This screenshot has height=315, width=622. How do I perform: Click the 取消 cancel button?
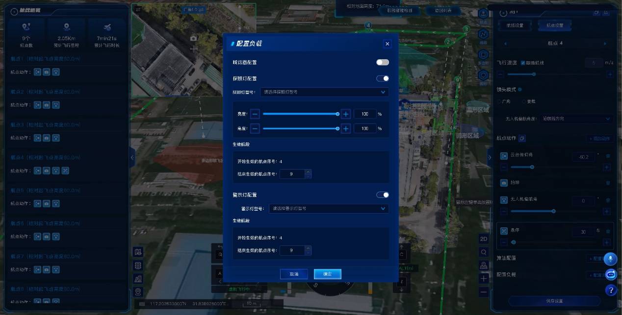pyautogui.click(x=294, y=274)
